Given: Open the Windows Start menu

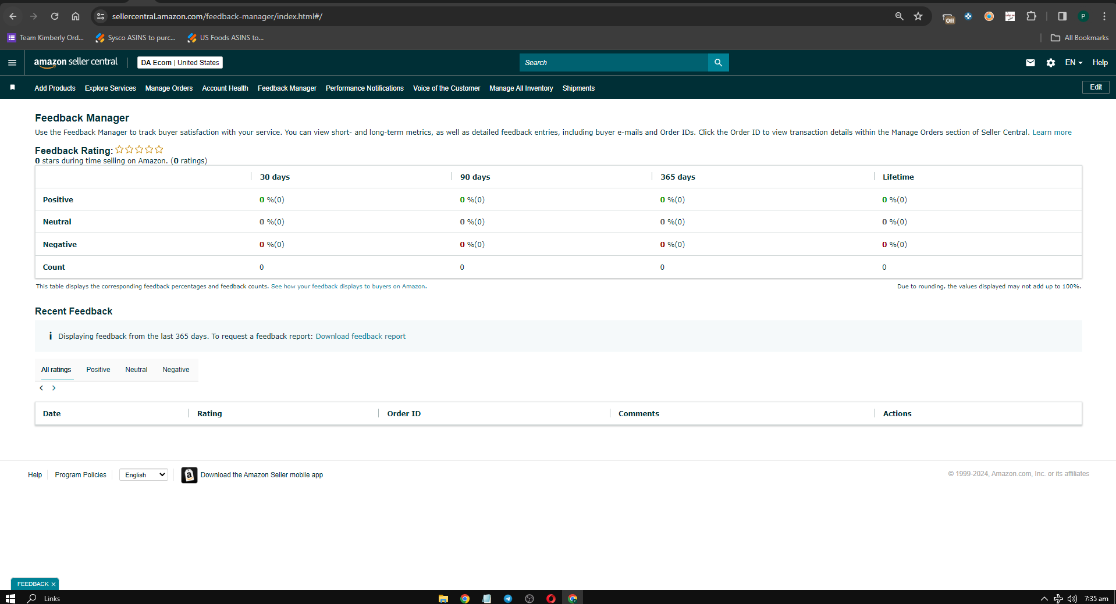Looking at the screenshot, I should pyautogui.click(x=10, y=598).
